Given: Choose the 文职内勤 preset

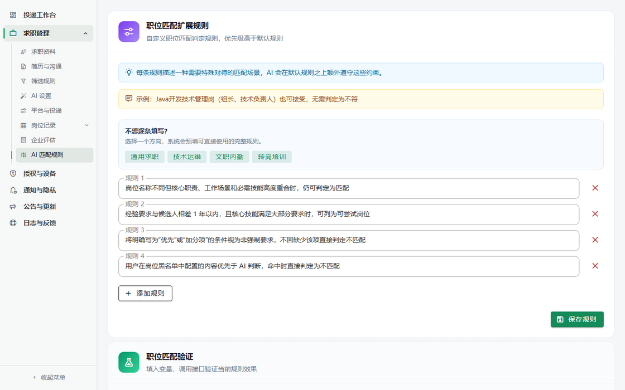Looking at the screenshot, I should tap(229, 157).
